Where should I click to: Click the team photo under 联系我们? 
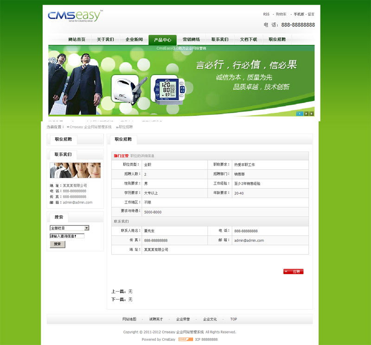75,170
